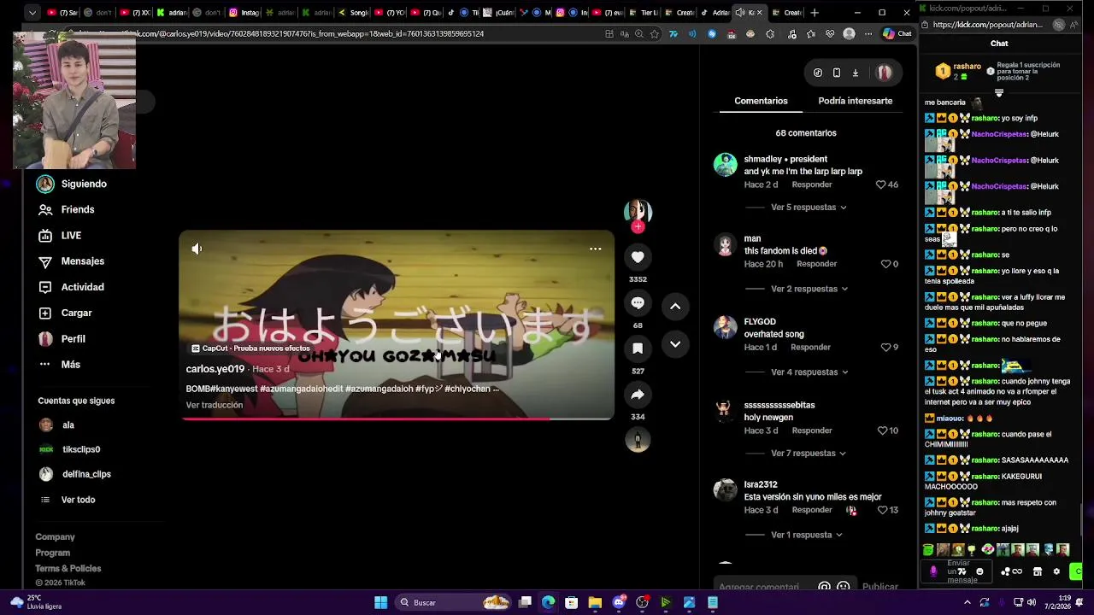Expand Ver 1 respuesta under Isra2312
The width and height of the screenshot is (1094, 615).
point(806,536)
